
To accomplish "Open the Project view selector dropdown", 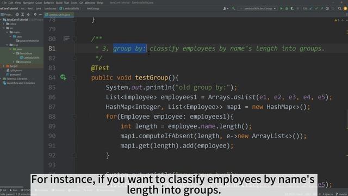I will pos(7,15).
